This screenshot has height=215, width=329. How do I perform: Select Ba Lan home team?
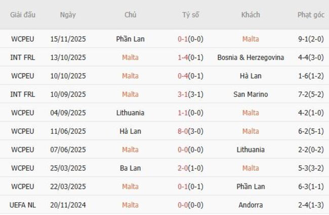click(x=130, y=168)
